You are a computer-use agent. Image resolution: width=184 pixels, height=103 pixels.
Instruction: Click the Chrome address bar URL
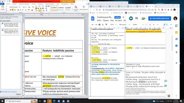pyautogui.click(x=126, y=10)
